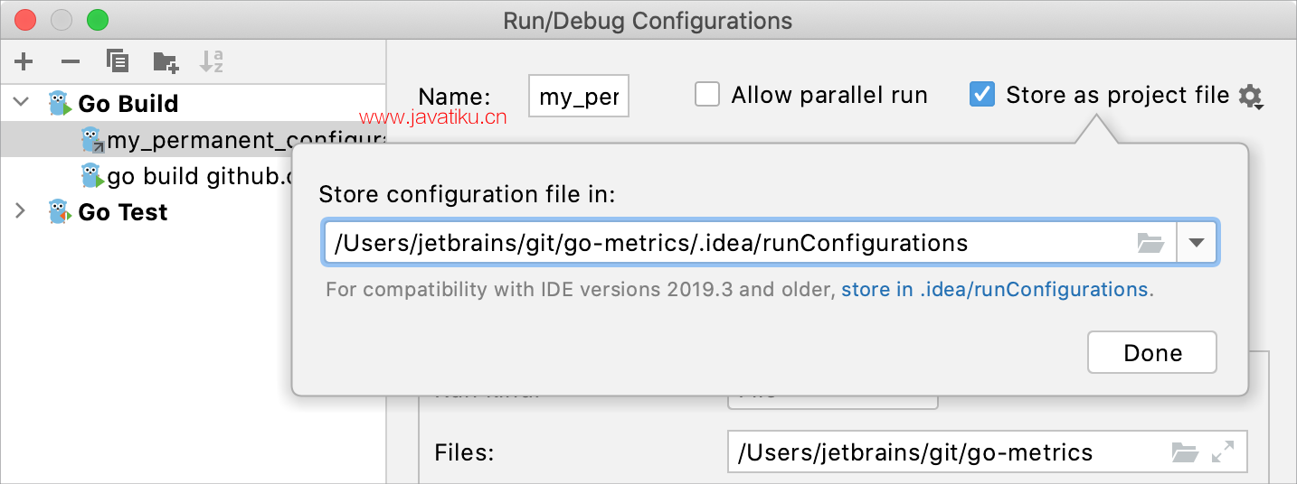
Task: Click browse folder icon in Files field
Action: click(x=1184, y=452)
